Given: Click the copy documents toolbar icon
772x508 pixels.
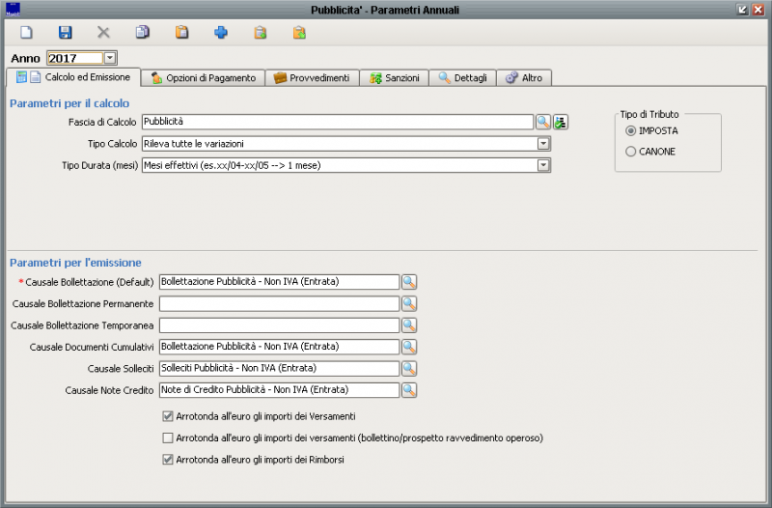Looking at the screenshot, I should click(143, 33).
